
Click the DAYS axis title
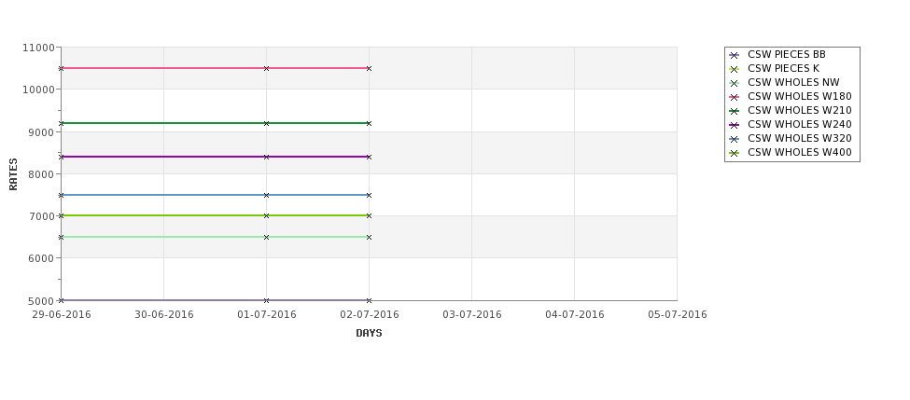369,334
